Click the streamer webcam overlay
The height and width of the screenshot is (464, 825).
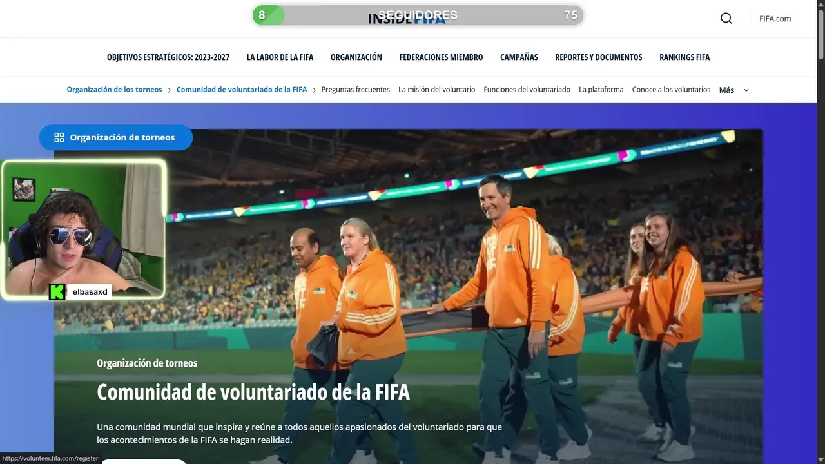pyautogui.click(x=83, y=229)
